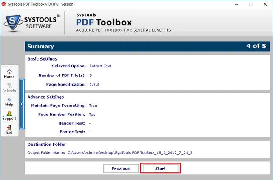Close the PDF Toolbox window

click(265, 4)
